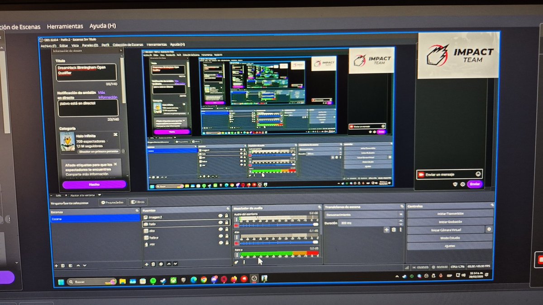Screen dimensions: 543x305
Task: Show hidden system tray icons chevron
Action: point(397,276)
